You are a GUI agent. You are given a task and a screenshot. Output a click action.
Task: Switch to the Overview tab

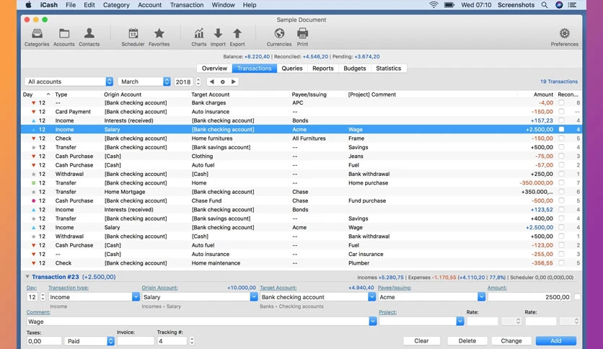[x=214, y=69]
